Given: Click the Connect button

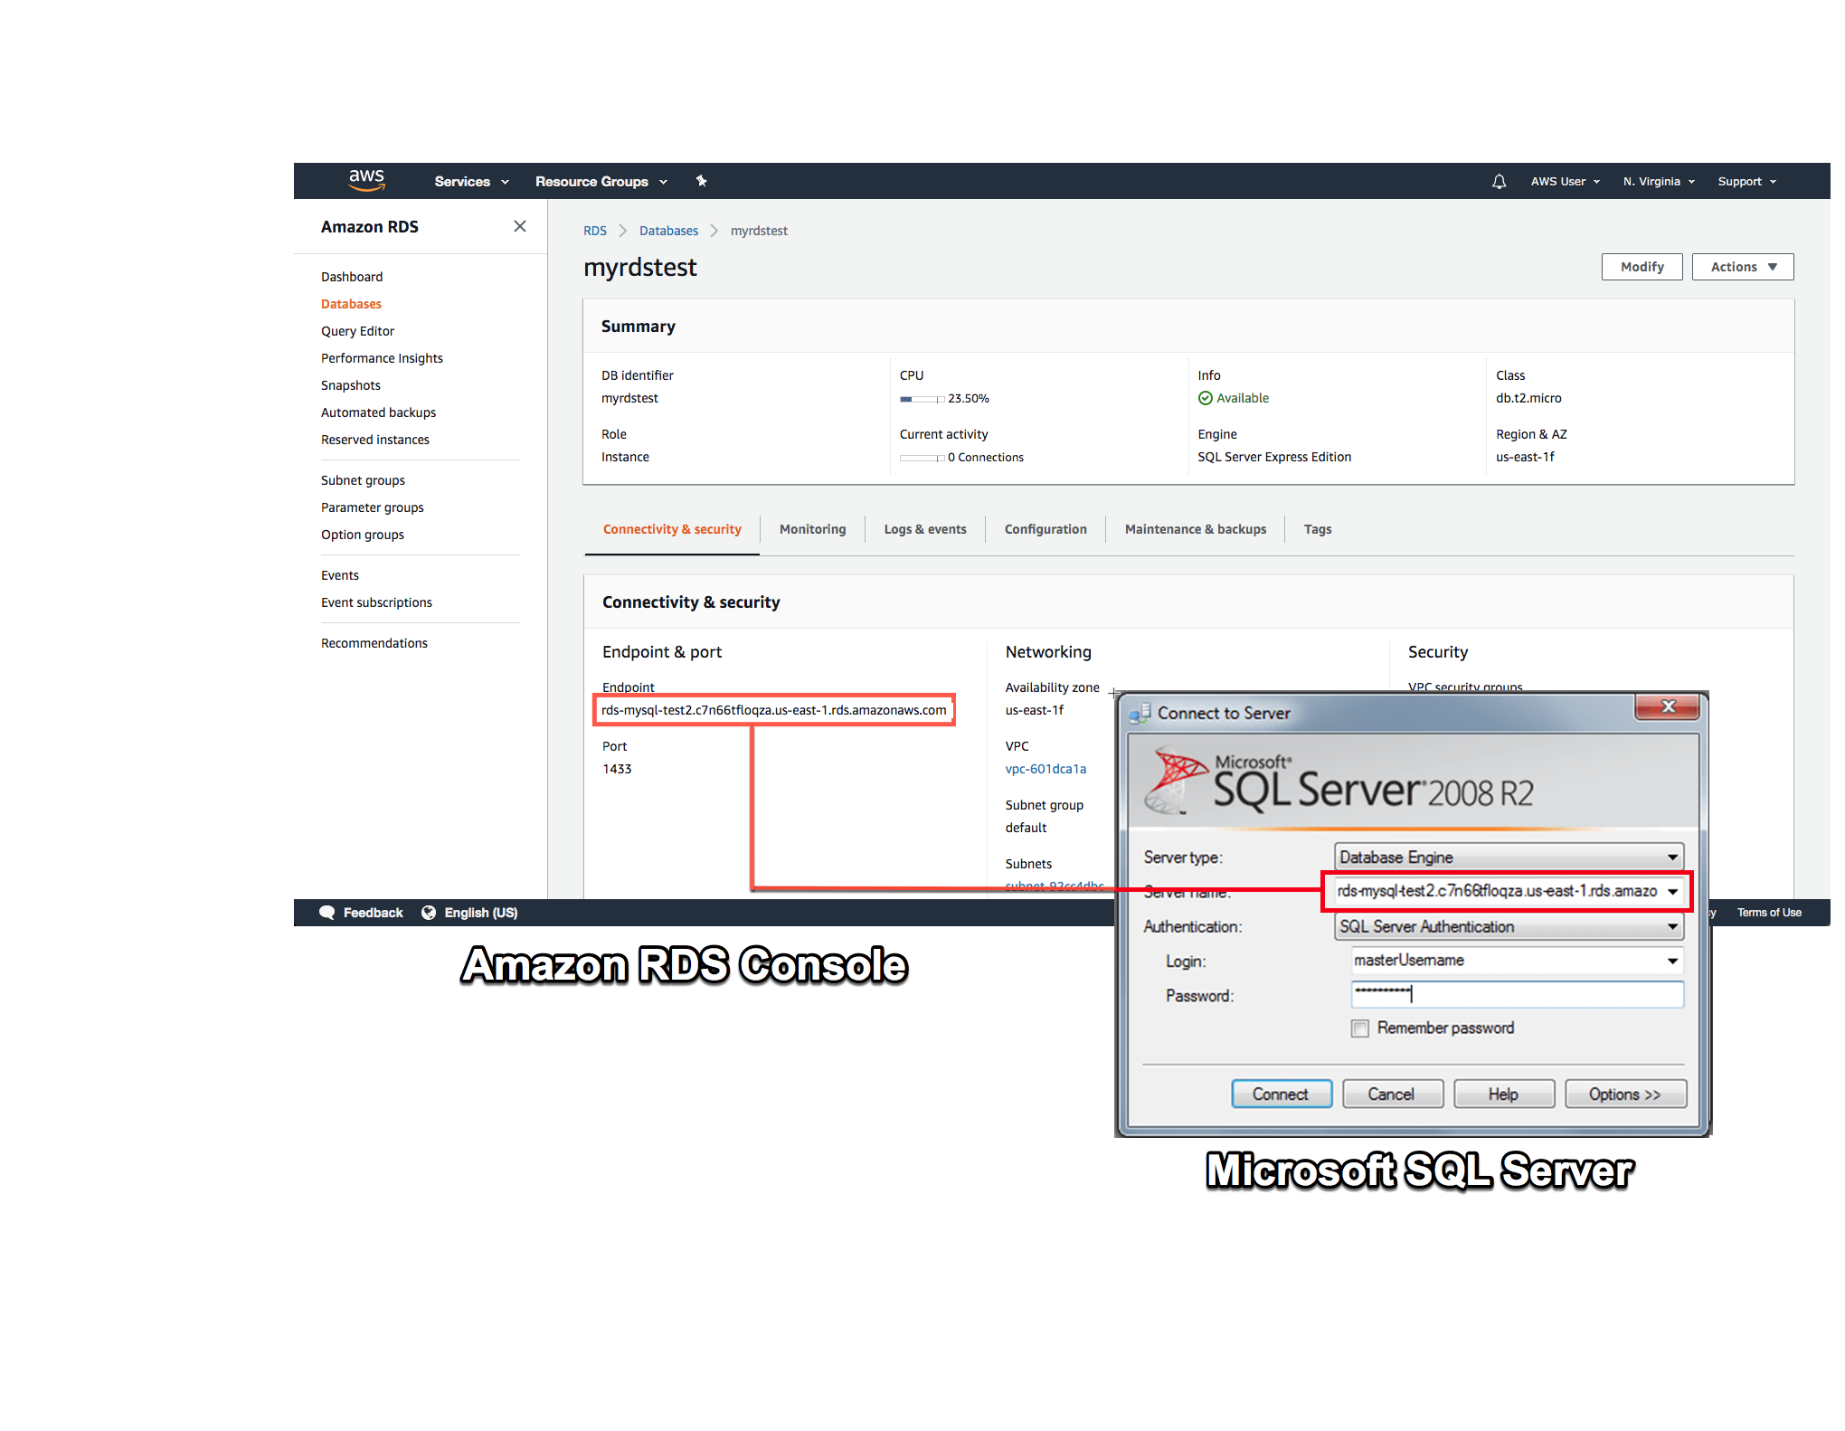Looking at the screenshot, I should click(1280, 1095).
